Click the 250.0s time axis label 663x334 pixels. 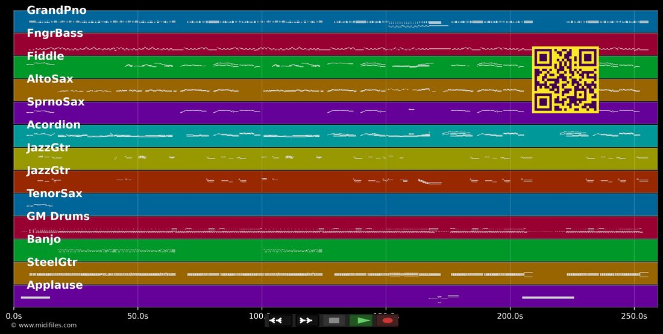coord(634,316)
